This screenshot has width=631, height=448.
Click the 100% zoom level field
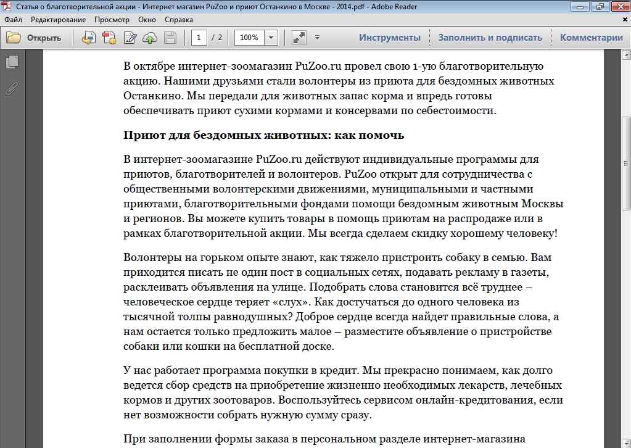pyautogui.click(x=249, y=38)
